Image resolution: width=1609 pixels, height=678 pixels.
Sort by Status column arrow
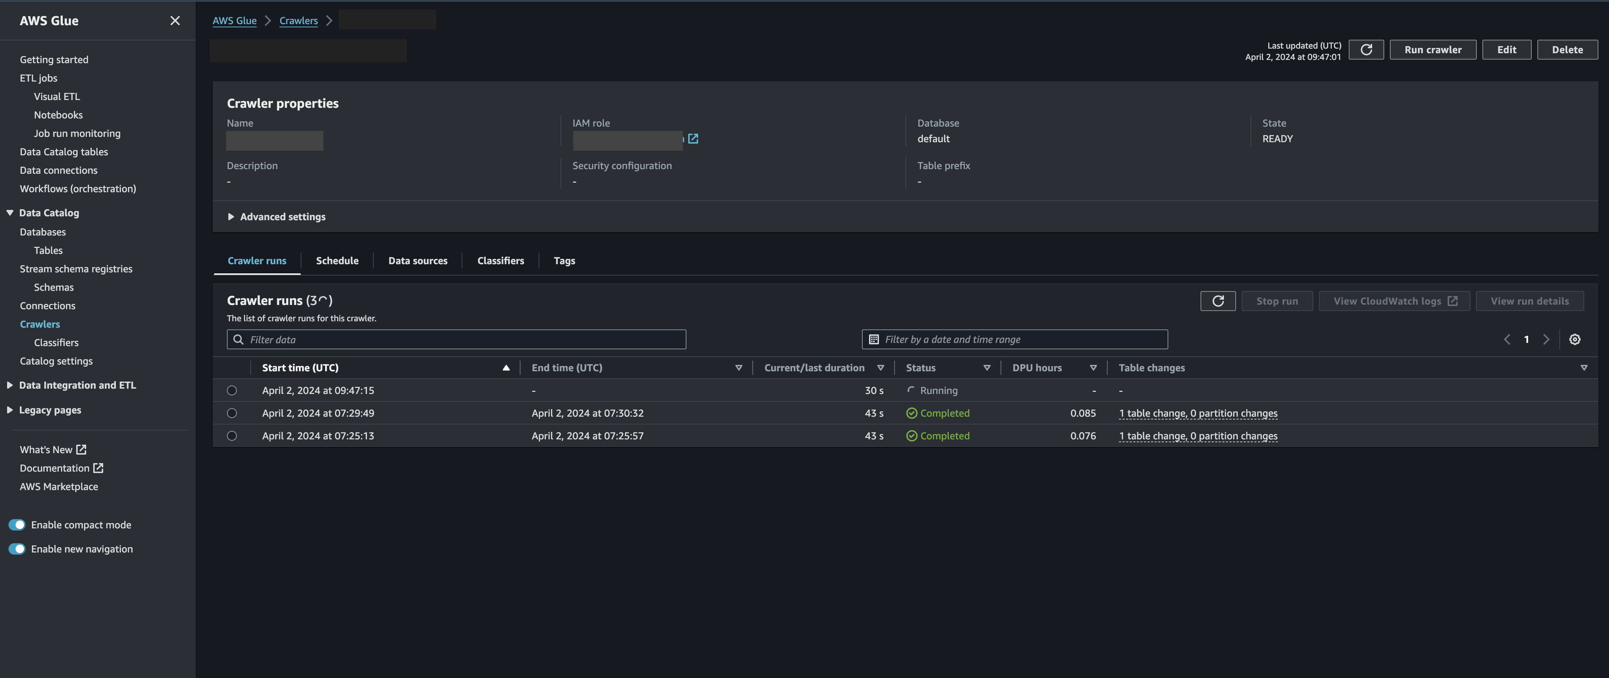tap(987, 368)
